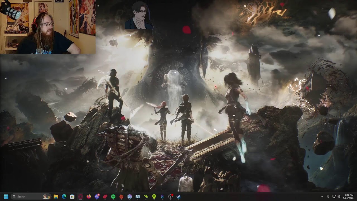357x201 pixels.
Task: Open Spotify from the taskbar
Action: (x=113, y=197)
